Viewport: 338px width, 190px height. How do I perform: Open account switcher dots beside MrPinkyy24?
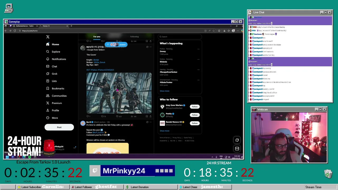(74, 148)
